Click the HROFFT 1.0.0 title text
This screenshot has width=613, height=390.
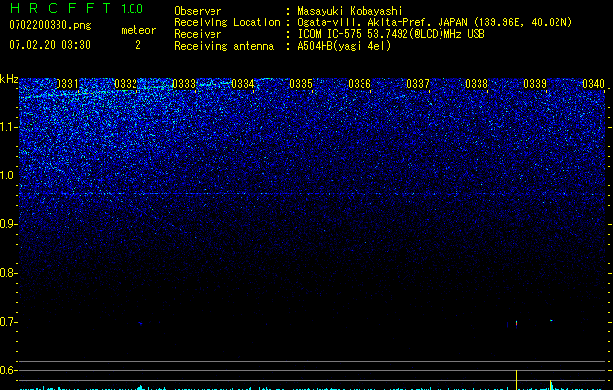(x=76, y=8)
